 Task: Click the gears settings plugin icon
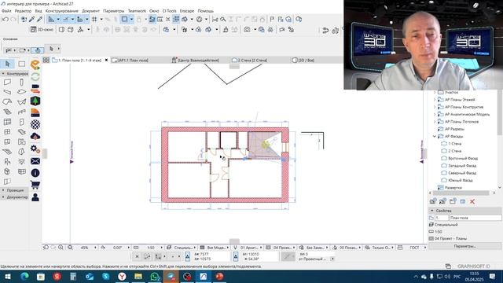(35, 149)
